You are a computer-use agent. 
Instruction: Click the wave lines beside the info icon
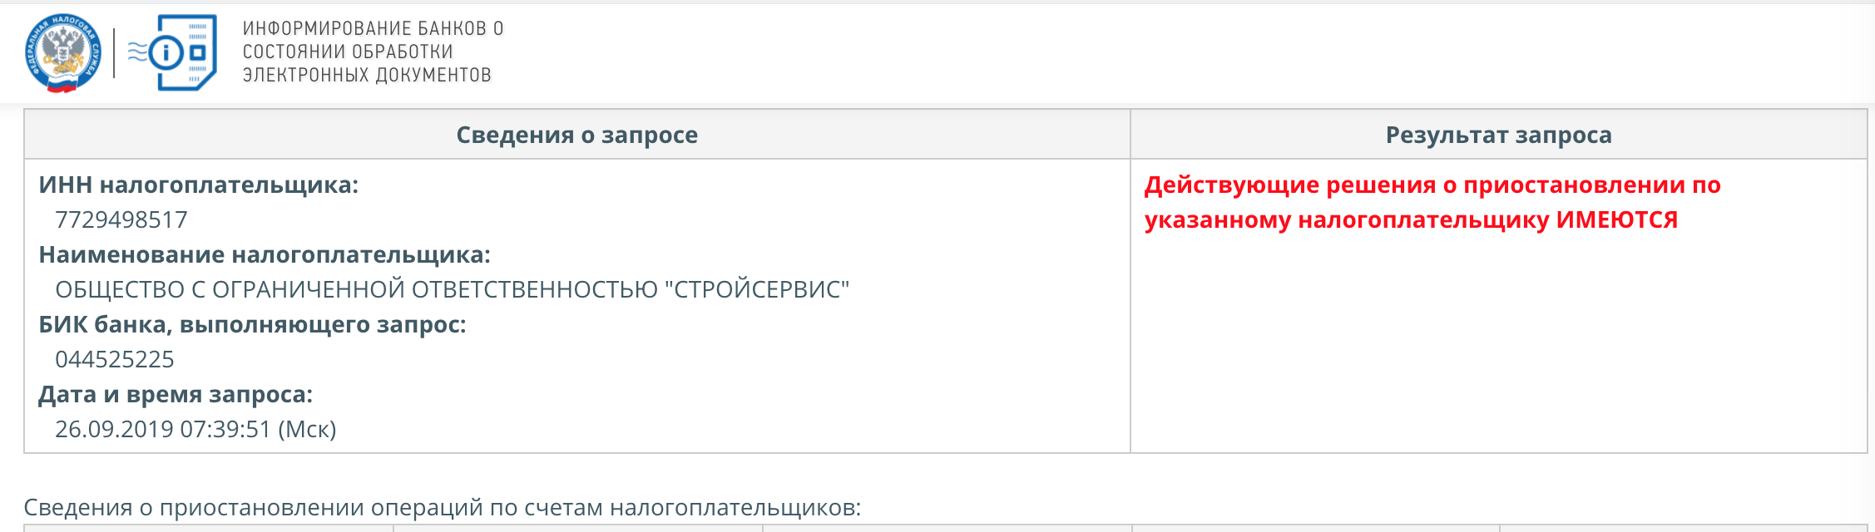pyautogui.click(x=137, y=52)
